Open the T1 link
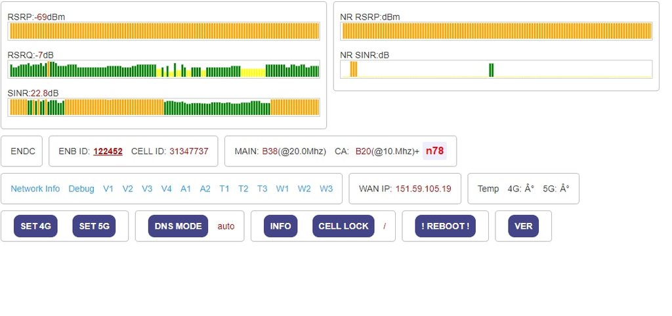The width and height of the screenshot is (672, 316). (224, 188)
